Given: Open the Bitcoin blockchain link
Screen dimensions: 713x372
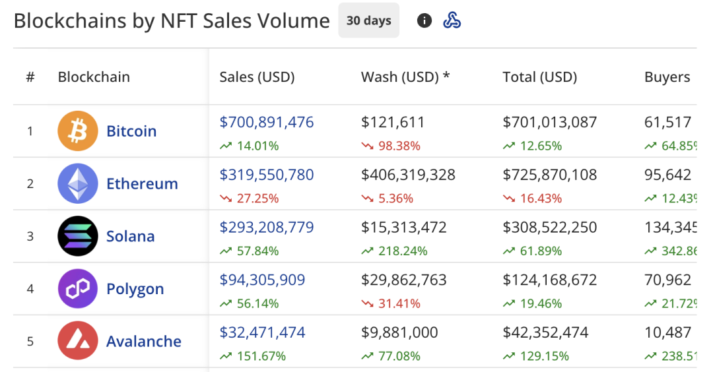Looking at the screenshot, I should (x=131, y=131).
